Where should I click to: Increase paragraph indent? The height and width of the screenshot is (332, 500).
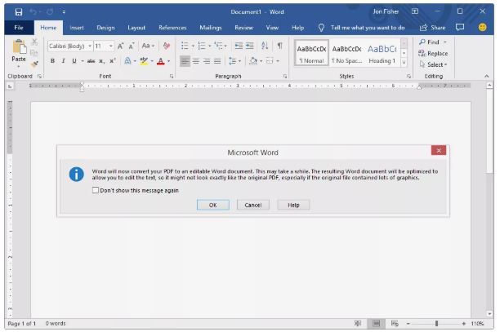pyautogui.click(x=250, y=46)
